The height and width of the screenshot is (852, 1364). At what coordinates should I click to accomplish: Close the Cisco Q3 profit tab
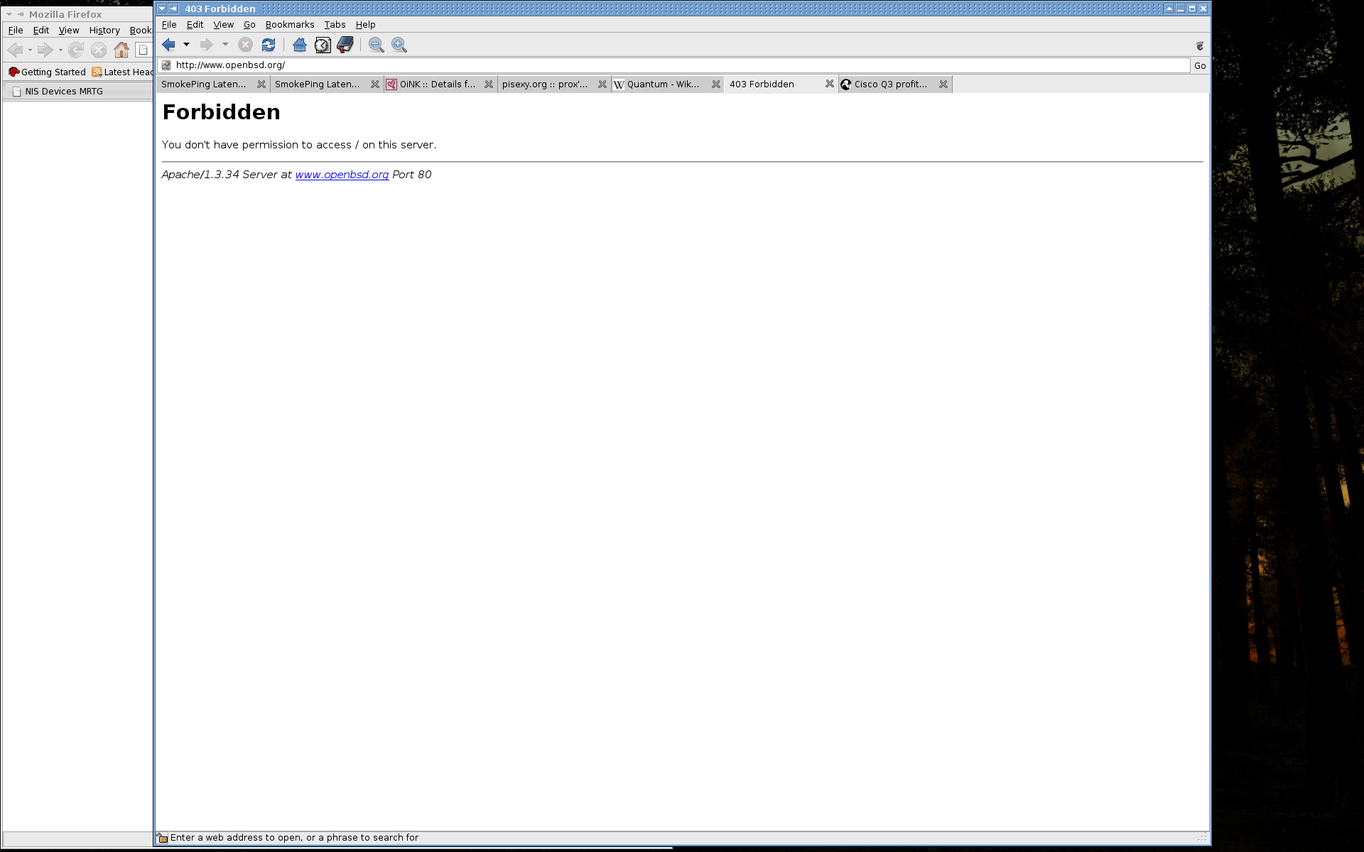(x=943, y=84)
